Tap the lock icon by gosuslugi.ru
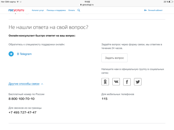The image size is (174, 130). pos(81,5)
